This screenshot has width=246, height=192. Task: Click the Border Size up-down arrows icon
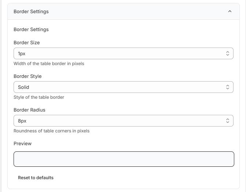[227, 53]
